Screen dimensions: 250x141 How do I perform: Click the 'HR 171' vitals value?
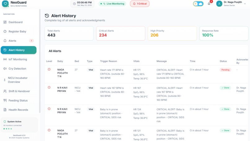137,70
